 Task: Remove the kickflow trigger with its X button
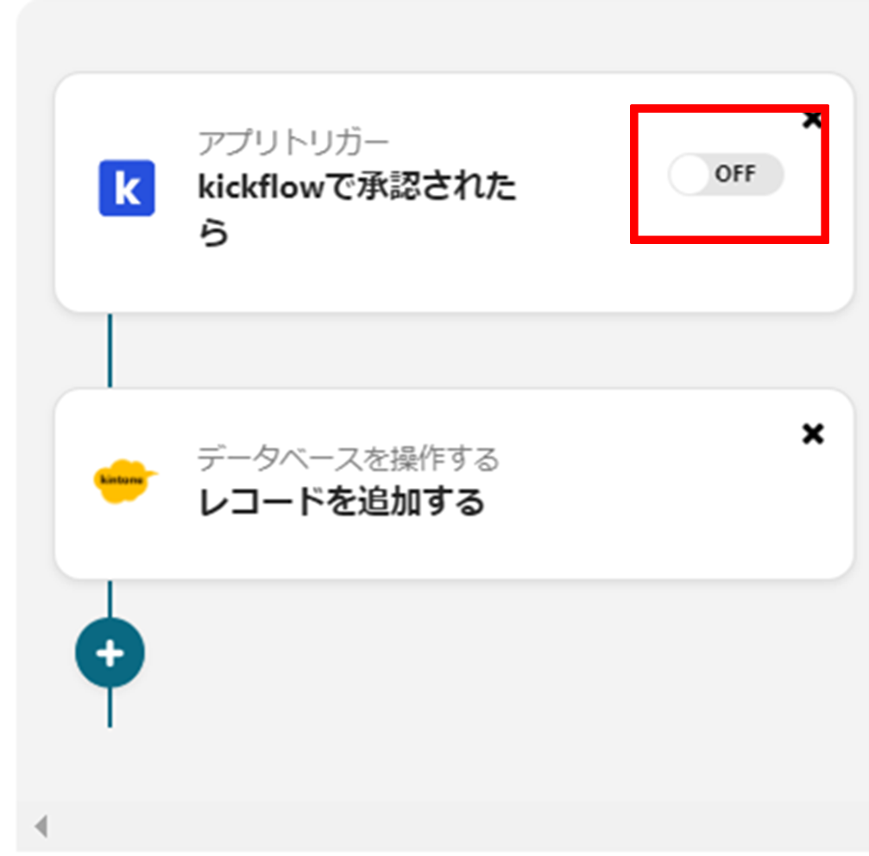[812, 120]
